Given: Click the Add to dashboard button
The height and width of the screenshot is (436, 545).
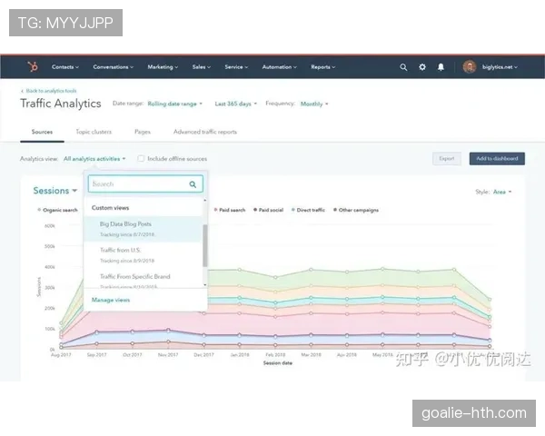Looking at the screenshot, I should (497, 158).
